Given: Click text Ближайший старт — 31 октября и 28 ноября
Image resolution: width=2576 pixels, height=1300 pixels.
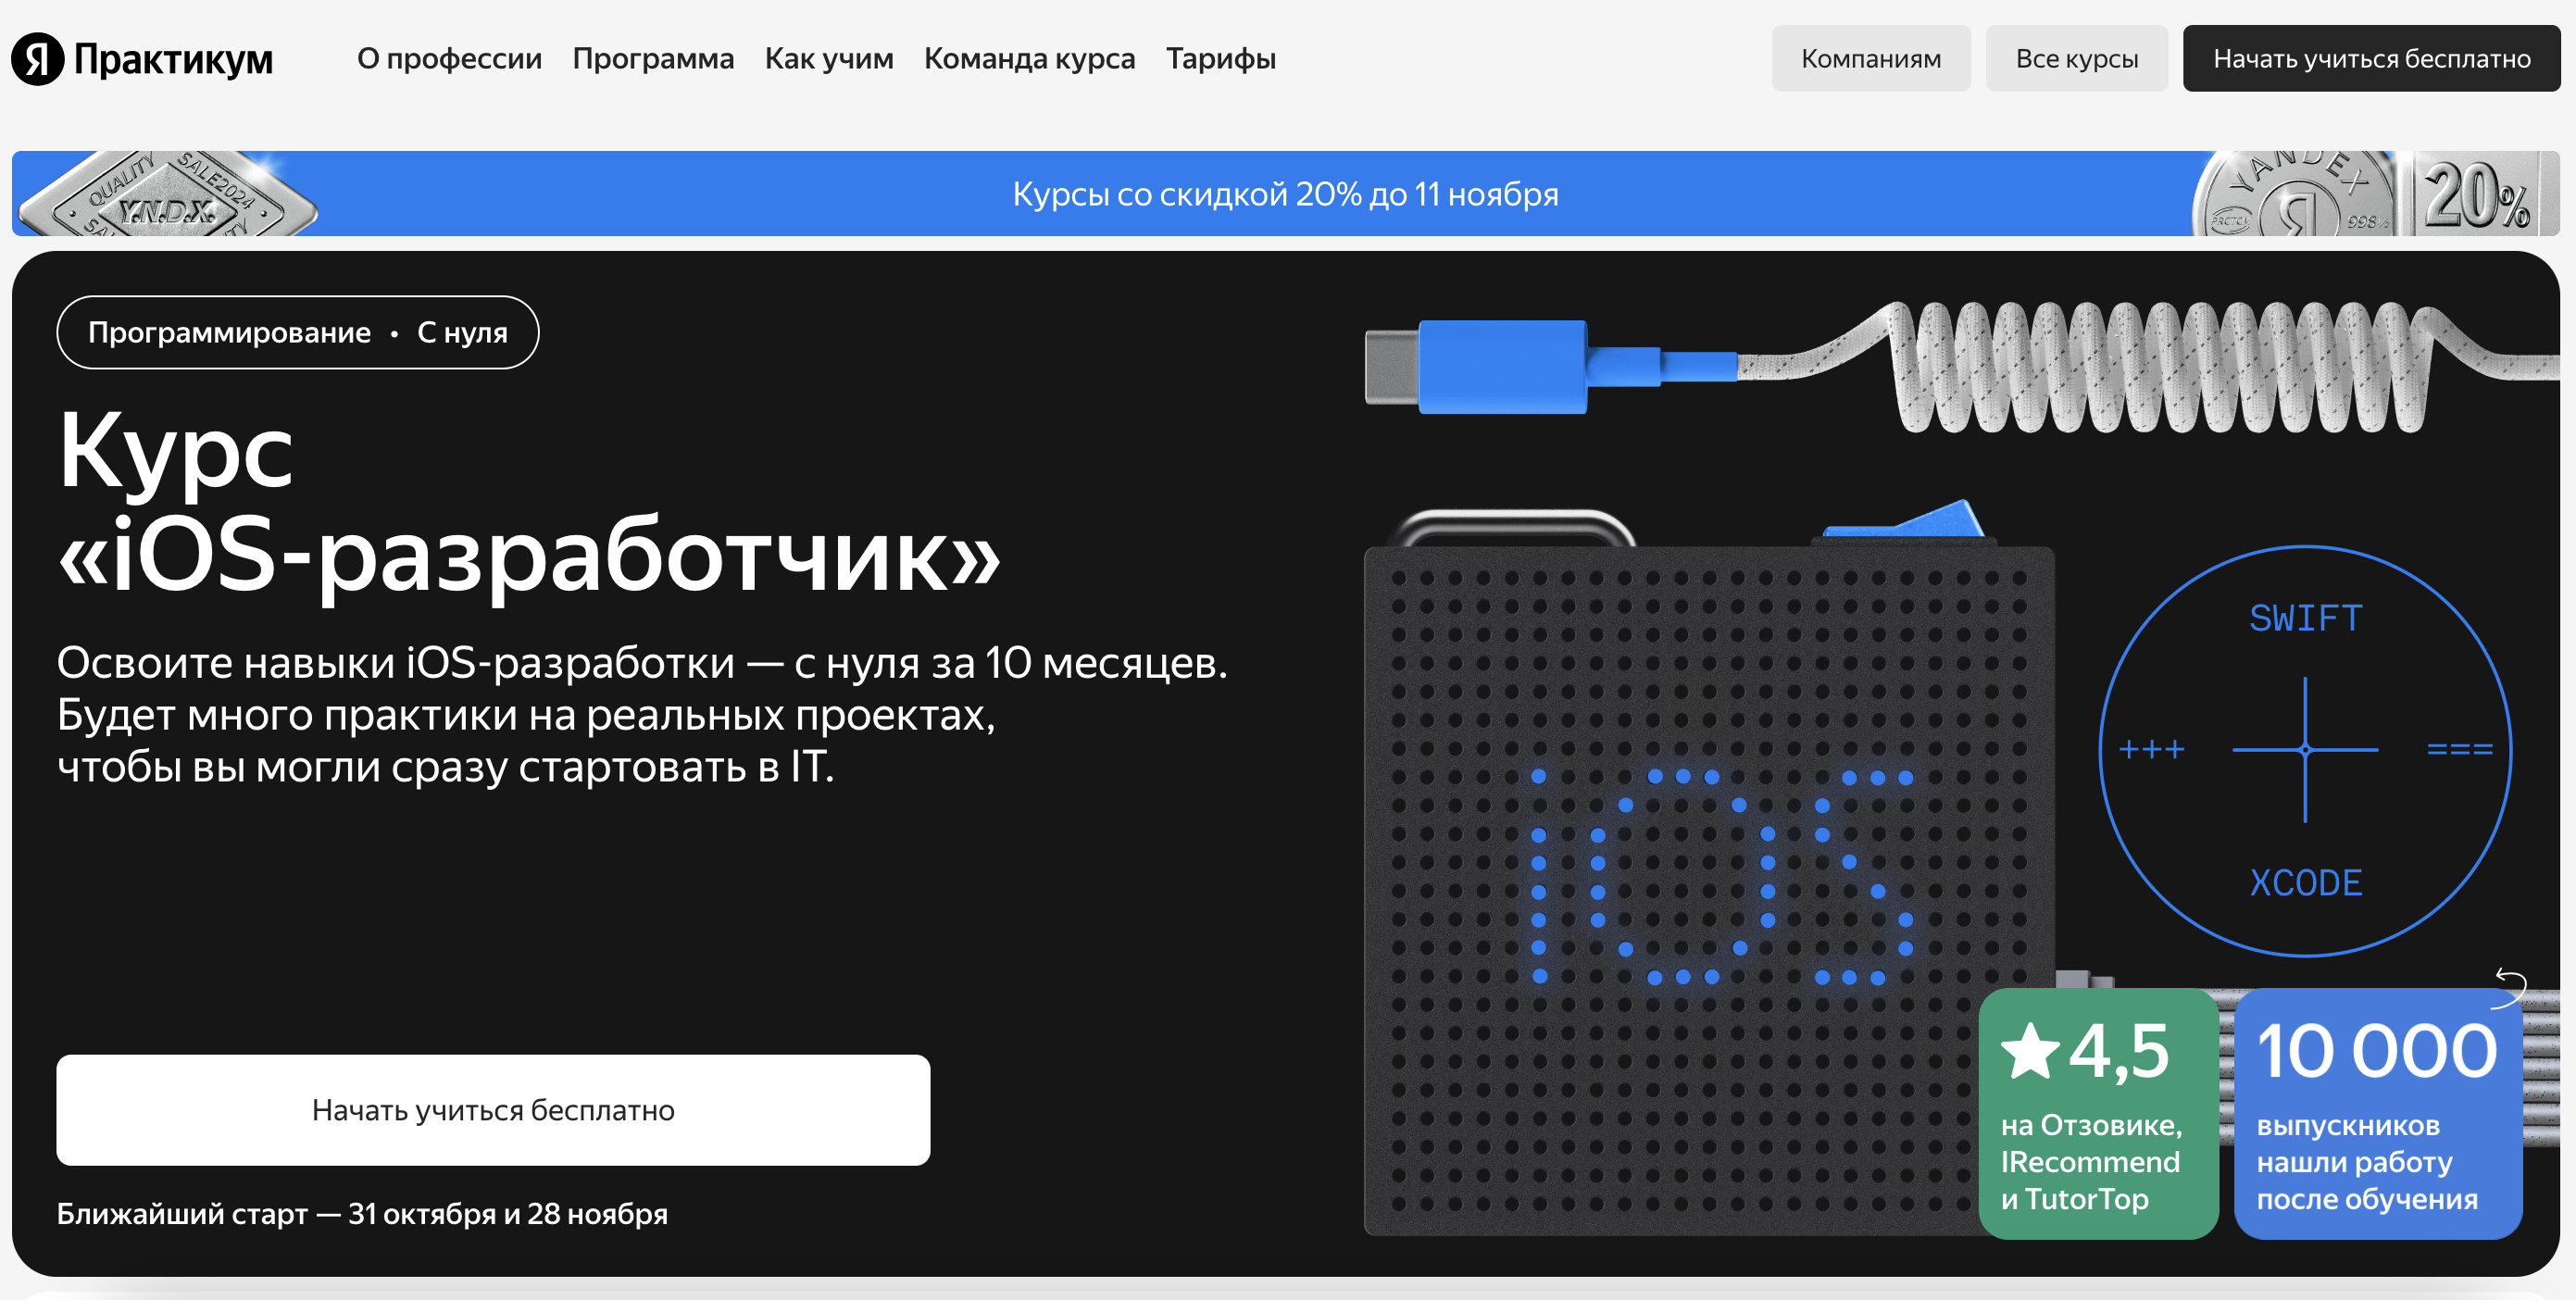Looking at the screenshot, I should (362, 1213).
